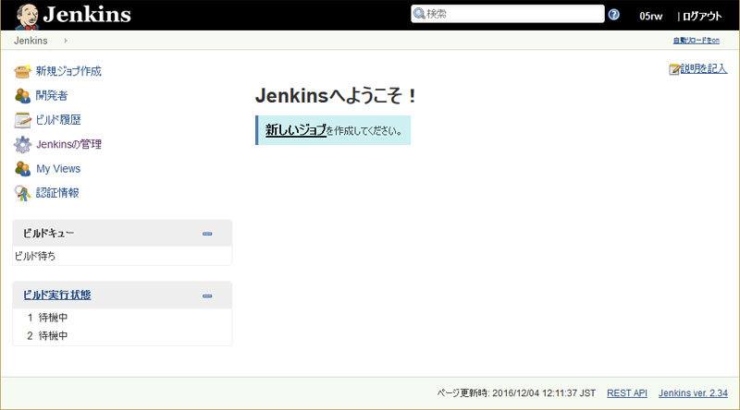Click the Jenkins breadcrumb item
The width and height of the screenshot is (740, 410).
pyautogui.click(x=31, y=41)
